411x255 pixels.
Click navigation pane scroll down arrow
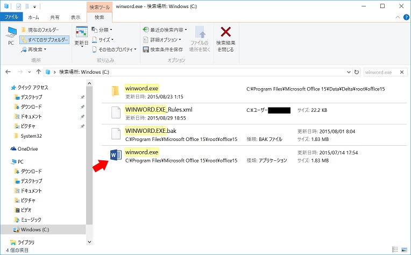(89, 242)
